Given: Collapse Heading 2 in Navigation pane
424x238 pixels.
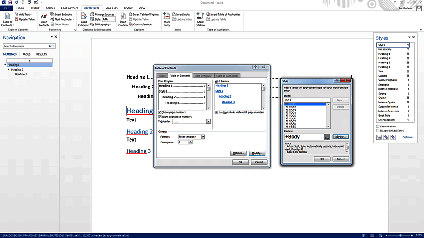Looking at the screenshot, I should tap(8, 69).
